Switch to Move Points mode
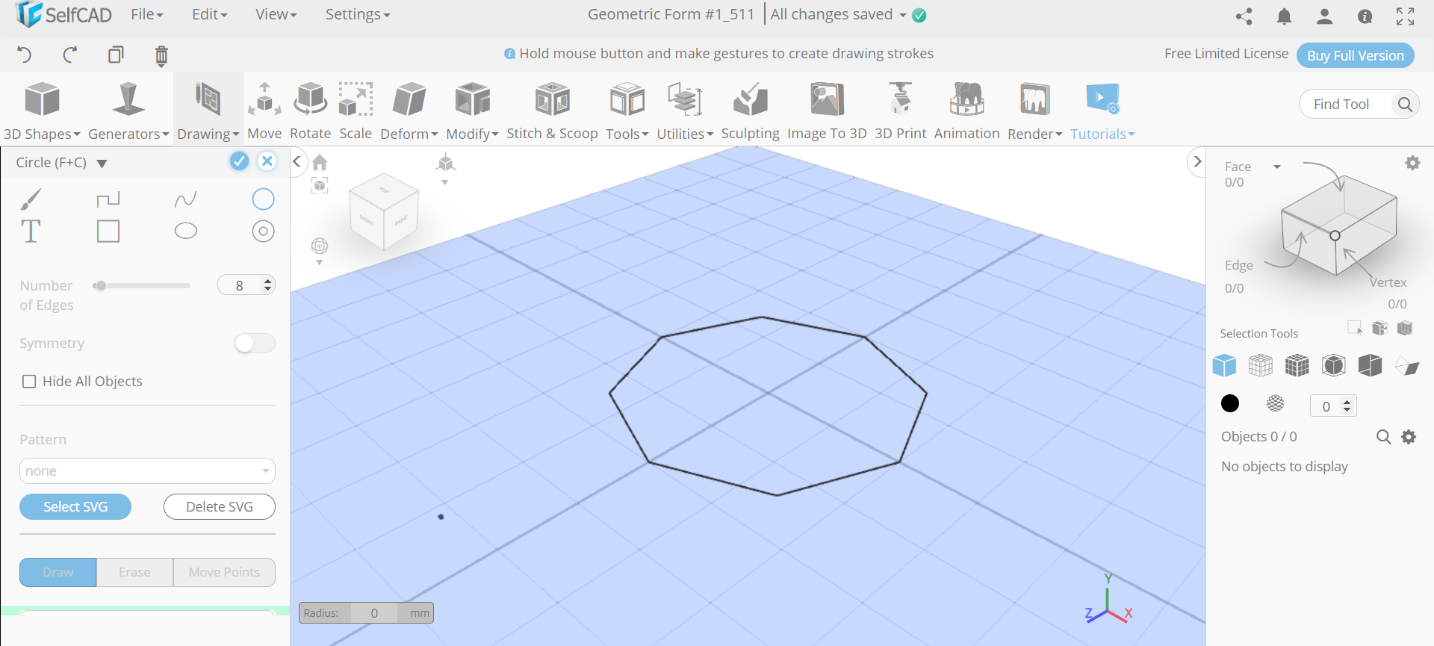 (224, 572)
